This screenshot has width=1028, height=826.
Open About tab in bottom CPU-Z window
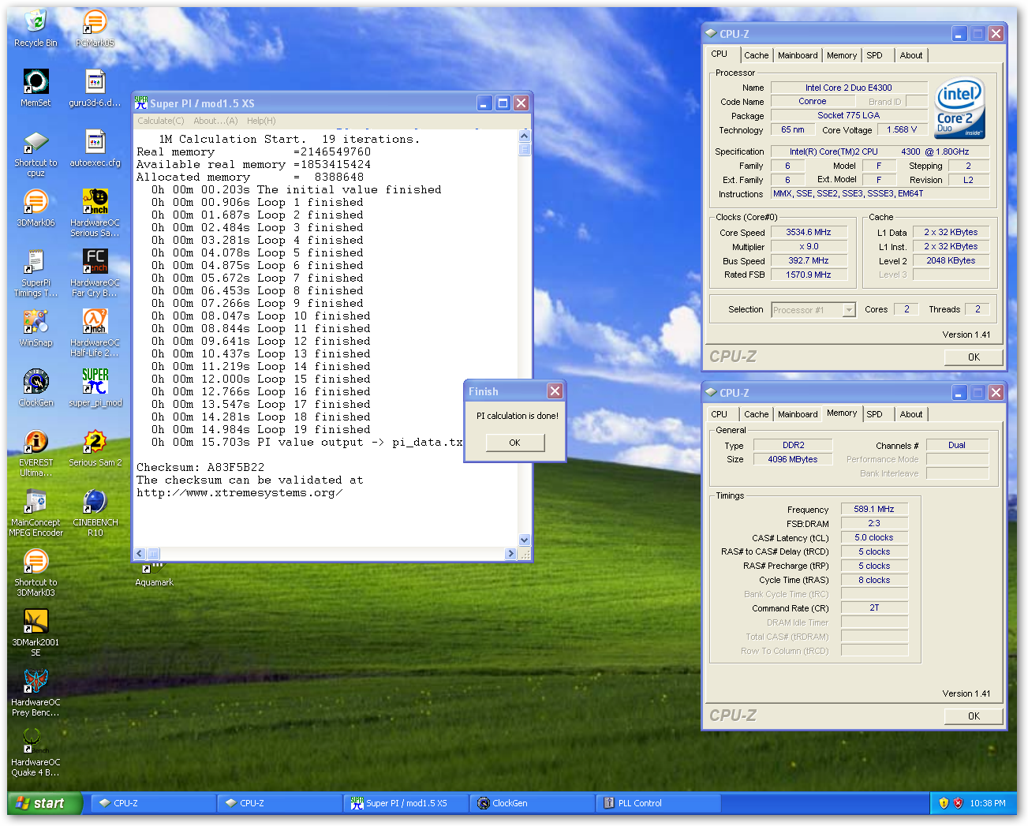click(911, 414)
